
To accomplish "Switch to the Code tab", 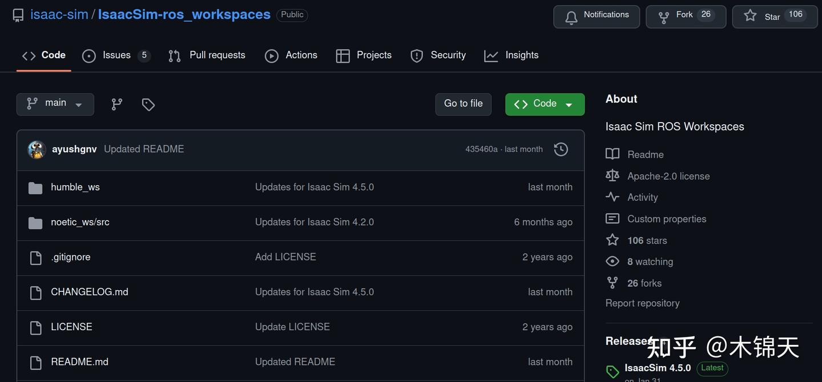I will [44, 55].
